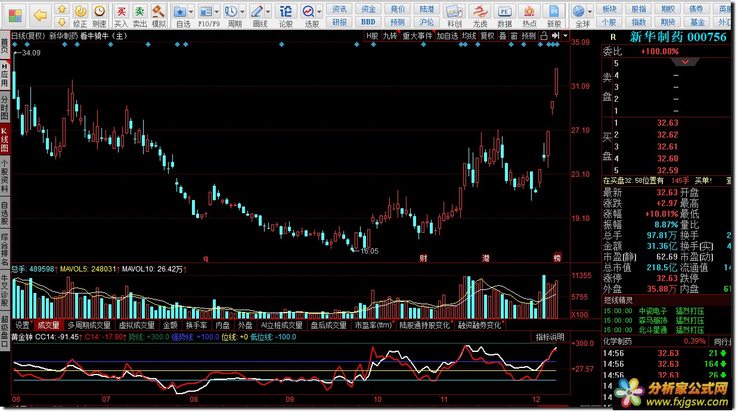The width and height of the screenshot is (738, 412).
Task: Expand the 自选 dropdown arrow
Action: [191, 12]
